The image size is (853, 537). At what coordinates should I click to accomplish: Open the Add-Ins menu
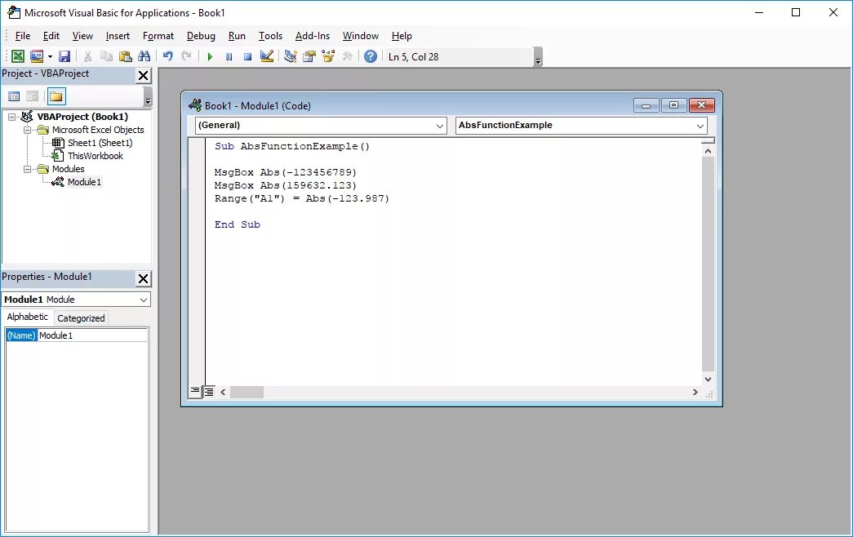click(313, 36)
